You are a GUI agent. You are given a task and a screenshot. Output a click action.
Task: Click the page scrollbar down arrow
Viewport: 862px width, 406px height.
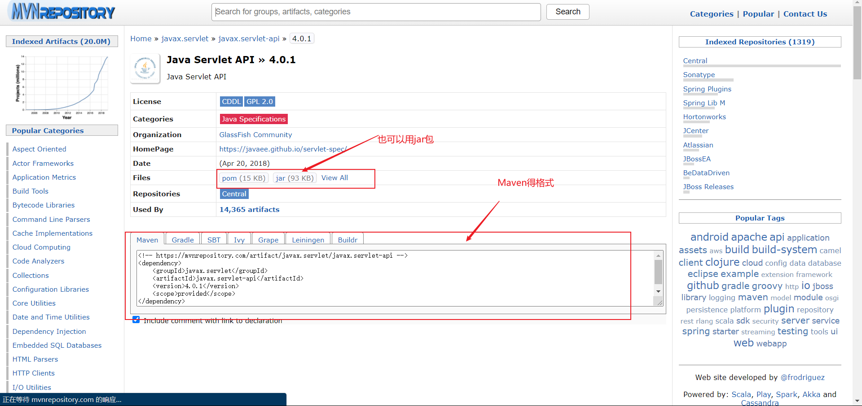tap(857, 401)
